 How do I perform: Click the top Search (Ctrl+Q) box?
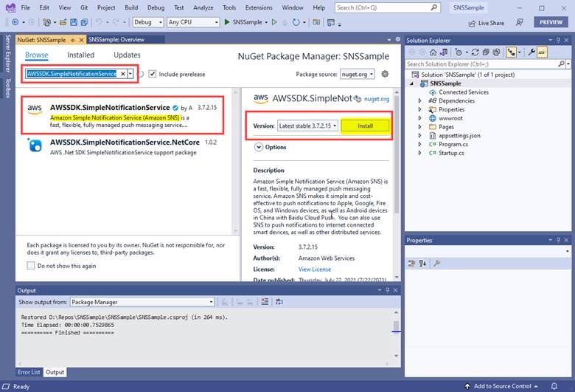[387, 7]
